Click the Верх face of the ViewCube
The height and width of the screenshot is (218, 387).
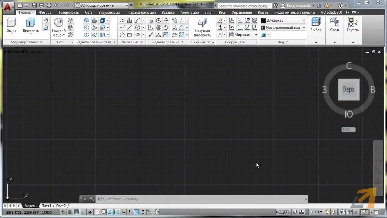pos(349,89)
